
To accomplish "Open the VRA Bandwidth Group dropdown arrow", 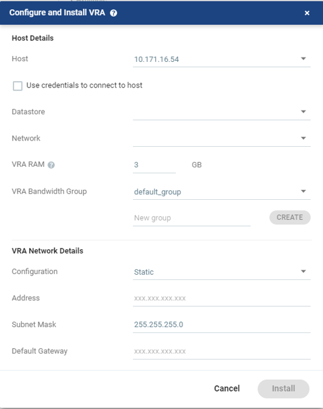I will click(303, 191).
